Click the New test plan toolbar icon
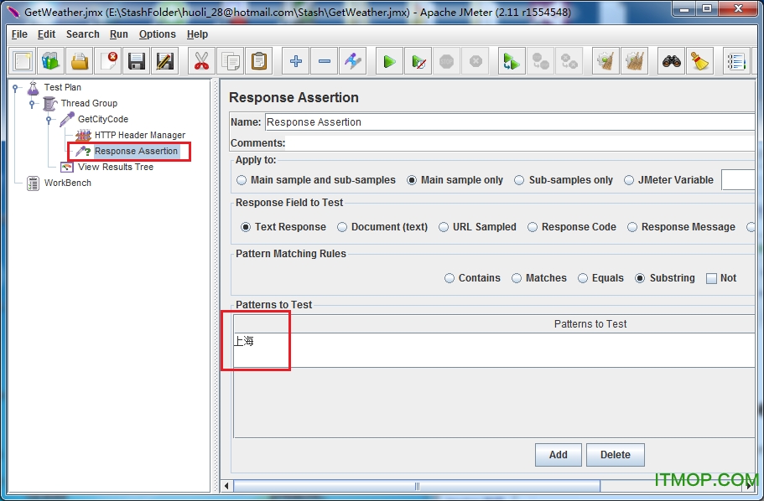 [23, 61]
